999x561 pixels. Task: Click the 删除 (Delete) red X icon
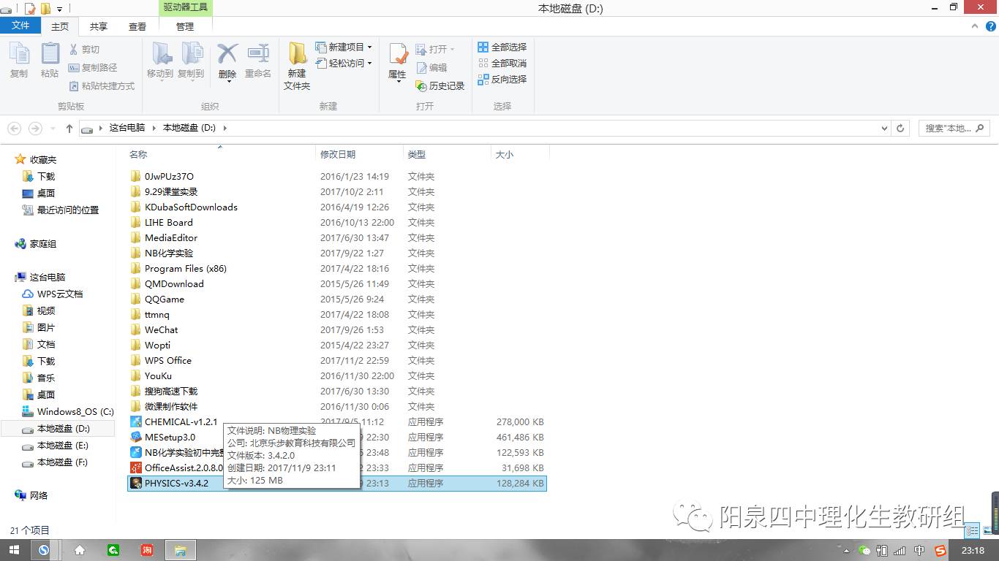pos(227,54)
